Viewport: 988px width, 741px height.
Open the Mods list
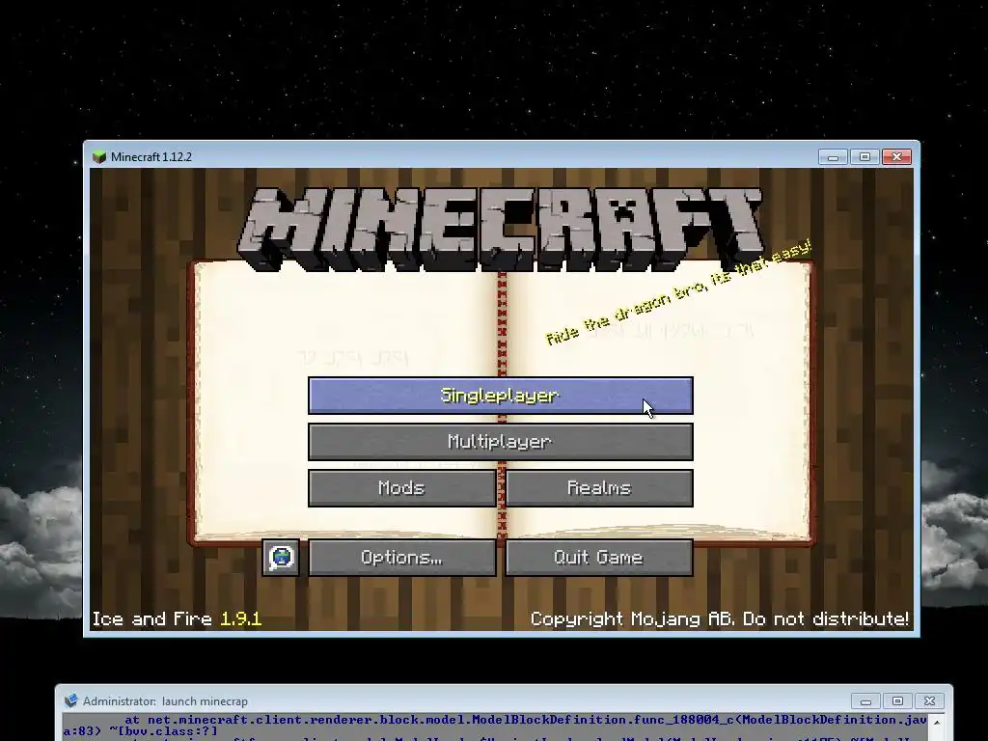402,487
